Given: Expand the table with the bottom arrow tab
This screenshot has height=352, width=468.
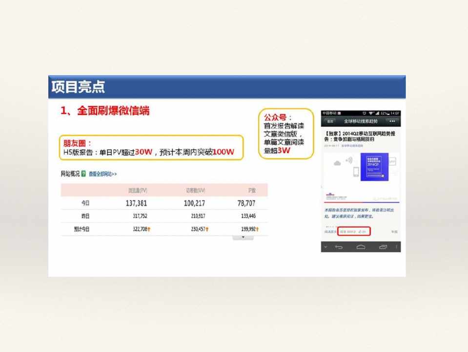Looking at the screenshot, I should [x=243, y=238].
